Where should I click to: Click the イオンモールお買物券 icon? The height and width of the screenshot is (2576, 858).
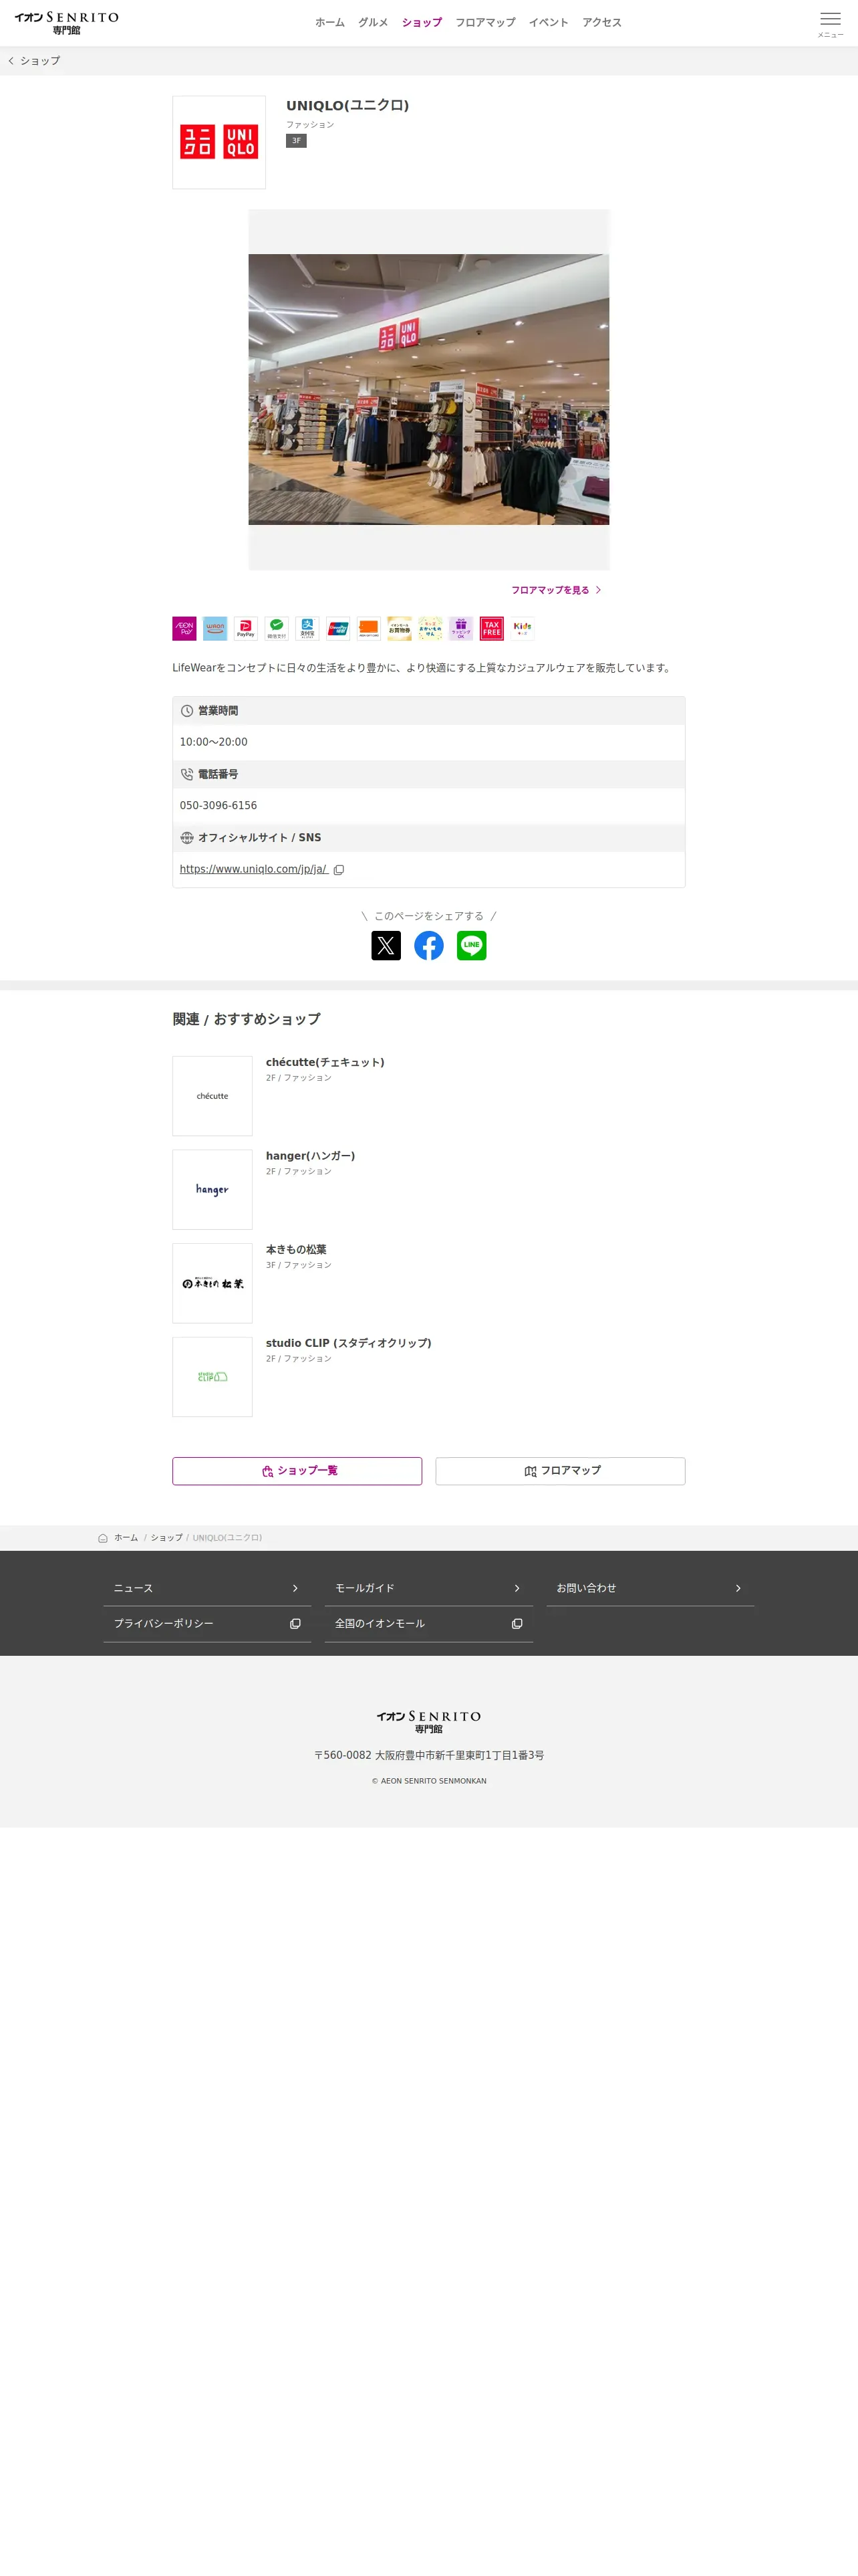click(400, 628)
